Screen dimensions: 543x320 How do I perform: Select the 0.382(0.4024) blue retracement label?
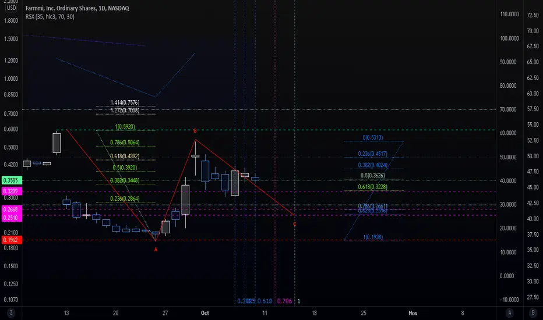click(373, 165)
